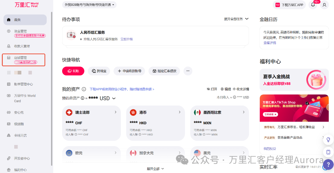This screenshot has height=173, width=334.
Task: Expand the 外贸B2B账号 dropdown at top
Action: point(89,5)
